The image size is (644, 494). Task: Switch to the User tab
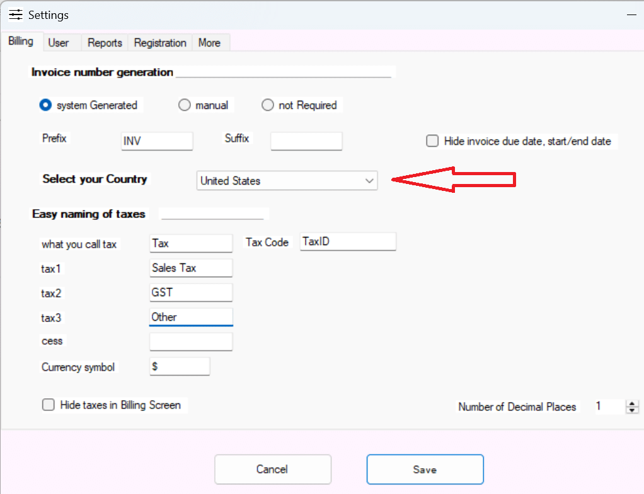pos(59,43)
